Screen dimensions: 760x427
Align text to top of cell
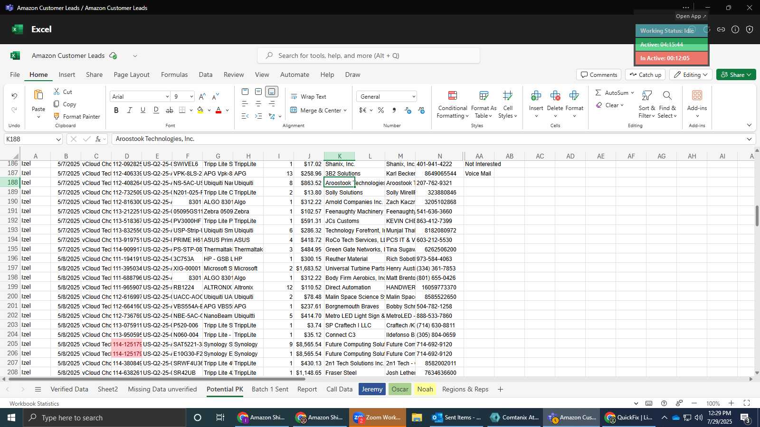[245, 92]
